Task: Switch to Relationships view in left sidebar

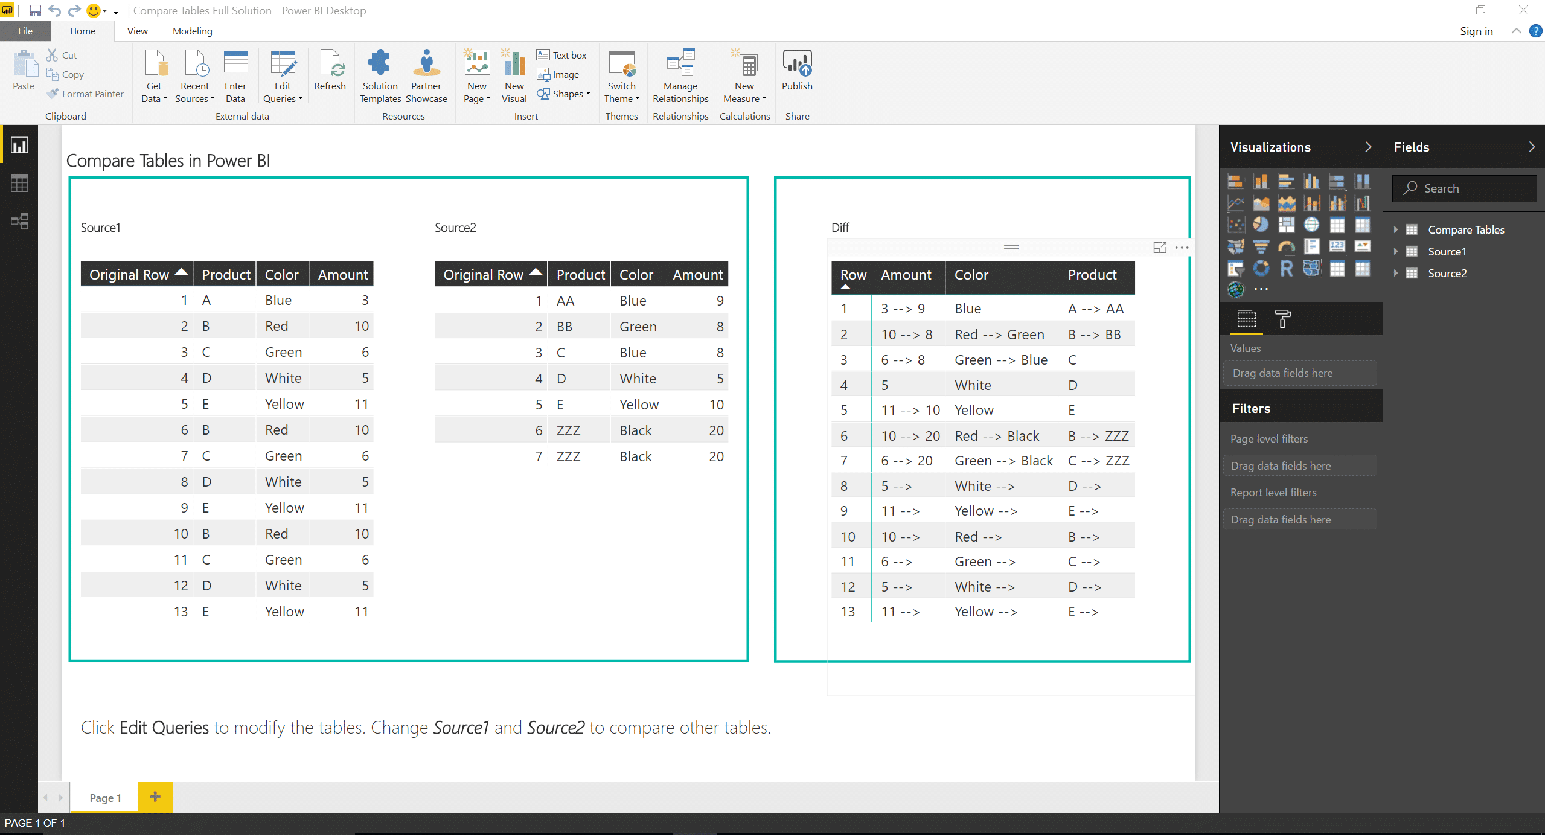Action: [19, 221]
